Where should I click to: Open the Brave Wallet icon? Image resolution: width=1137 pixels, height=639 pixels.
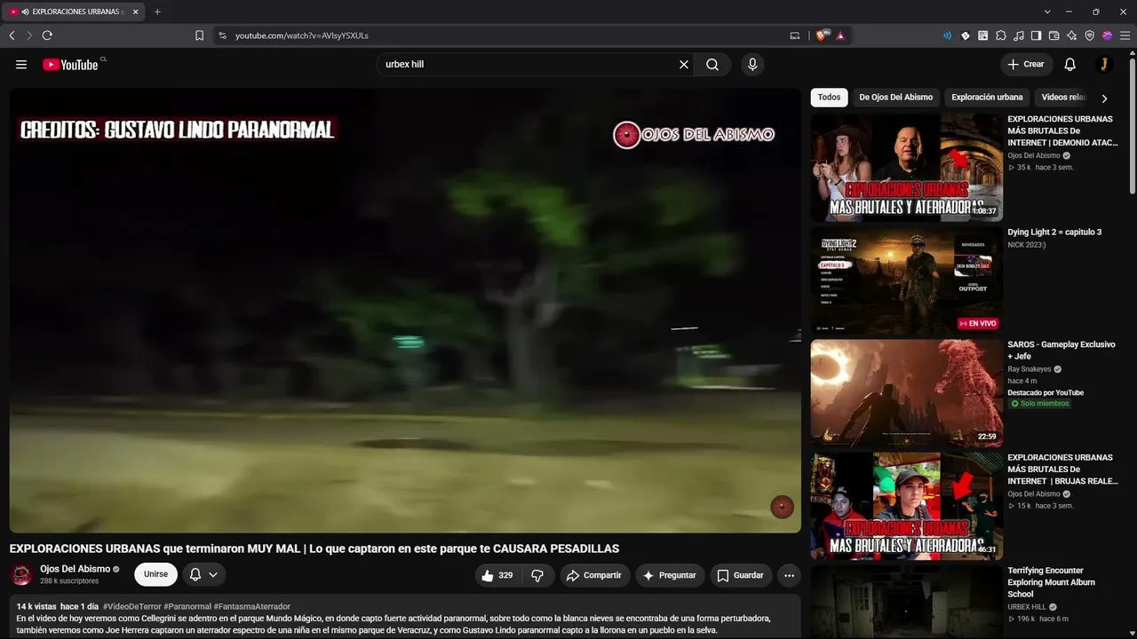pyautogui.click(x=1054, y=35)
